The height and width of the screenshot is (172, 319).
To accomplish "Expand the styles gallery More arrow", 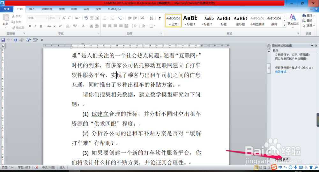I will tap(285, 25).
